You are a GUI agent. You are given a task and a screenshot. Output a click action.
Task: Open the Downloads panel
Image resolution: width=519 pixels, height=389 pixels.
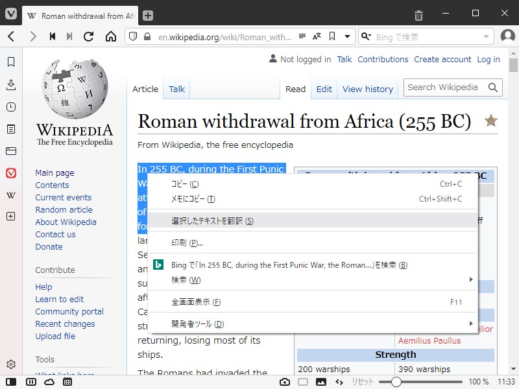(x=11, y=85)
